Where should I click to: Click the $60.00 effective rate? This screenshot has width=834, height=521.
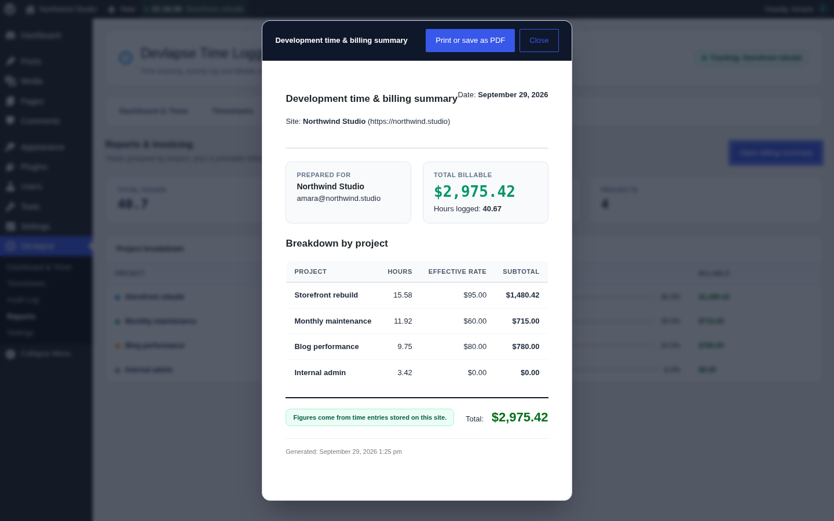click(x=475, y=321)
